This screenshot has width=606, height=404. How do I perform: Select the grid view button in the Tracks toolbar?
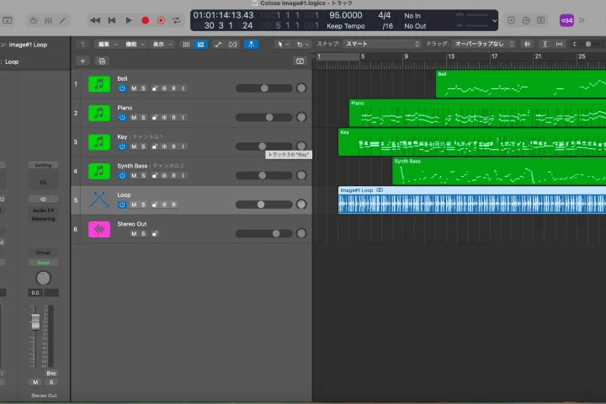pos(200,45)
